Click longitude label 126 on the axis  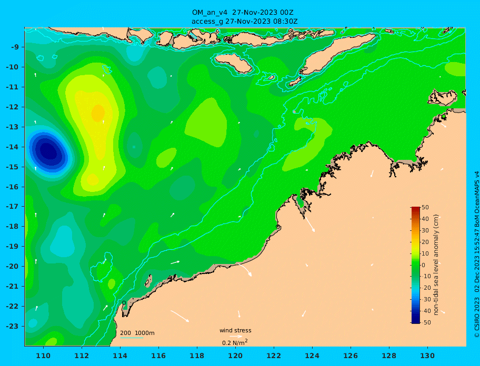(x=351, y=355)
